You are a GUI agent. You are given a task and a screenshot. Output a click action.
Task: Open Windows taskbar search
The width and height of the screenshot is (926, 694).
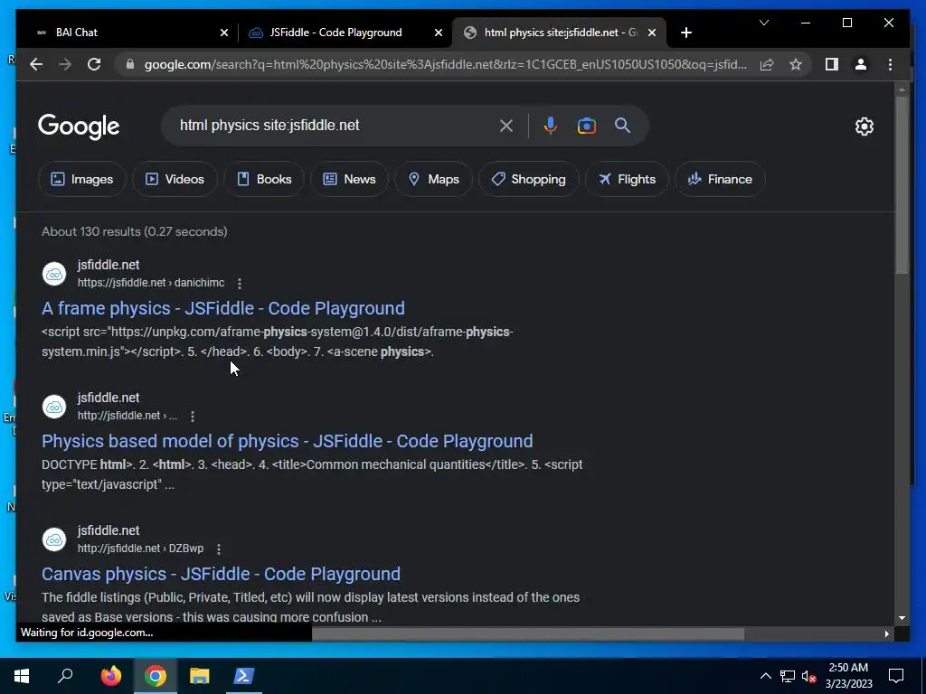[x=65, y=676]
